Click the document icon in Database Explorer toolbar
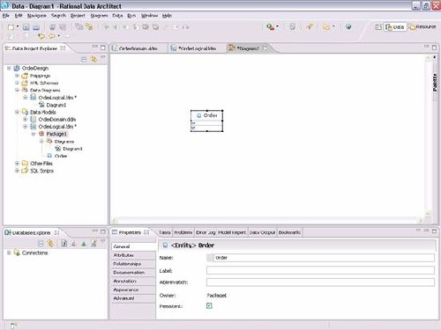 pos(64,243)
